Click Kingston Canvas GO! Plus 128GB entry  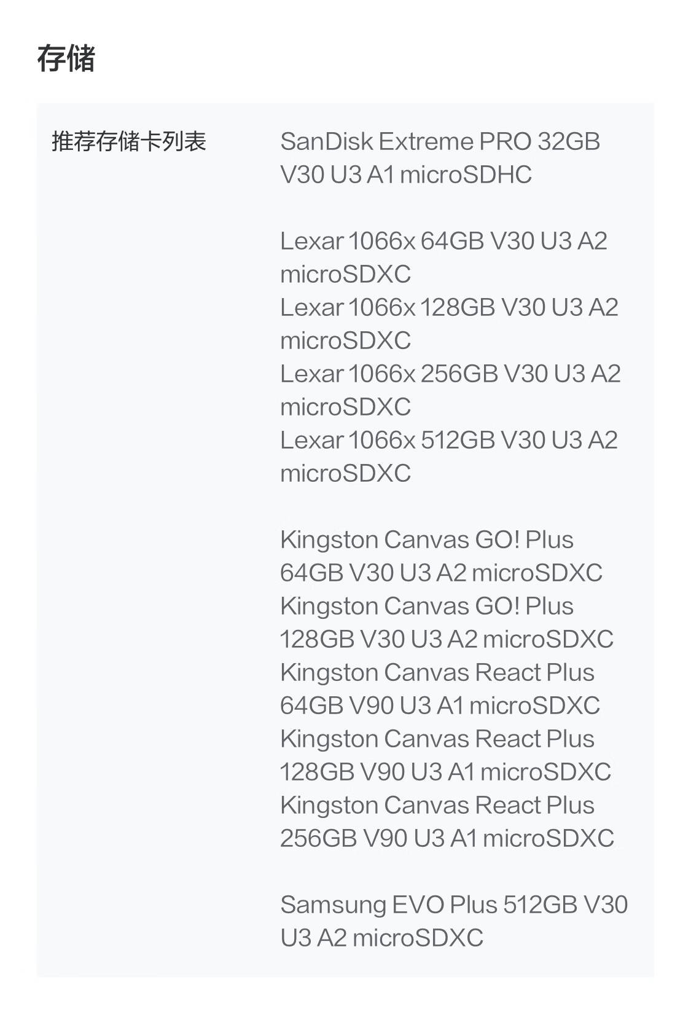click(447, 623)
